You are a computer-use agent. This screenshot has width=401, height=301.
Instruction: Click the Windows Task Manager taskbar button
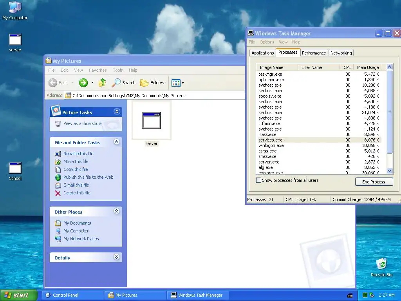pyautogui.click(x=198, y=295)
